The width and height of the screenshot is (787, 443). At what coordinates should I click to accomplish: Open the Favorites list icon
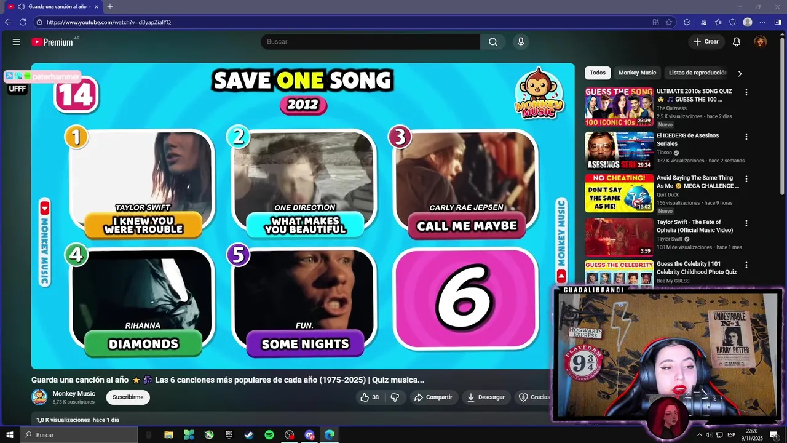tap(718, 22)
